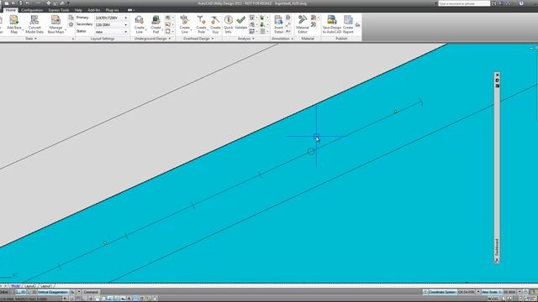
Task: Click the Coordinate System button
Action: pos(440,292)
